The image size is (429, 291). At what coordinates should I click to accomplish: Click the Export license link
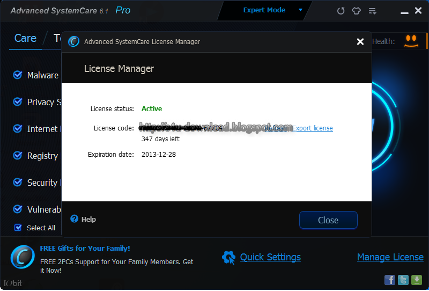tap(313, 128)
